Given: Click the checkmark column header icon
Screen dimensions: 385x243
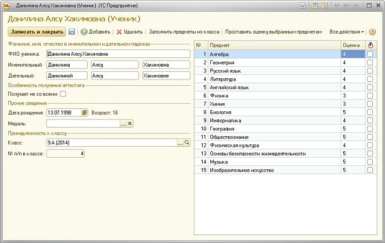Looking at the screenshot, I should click(x=370, y=45).
